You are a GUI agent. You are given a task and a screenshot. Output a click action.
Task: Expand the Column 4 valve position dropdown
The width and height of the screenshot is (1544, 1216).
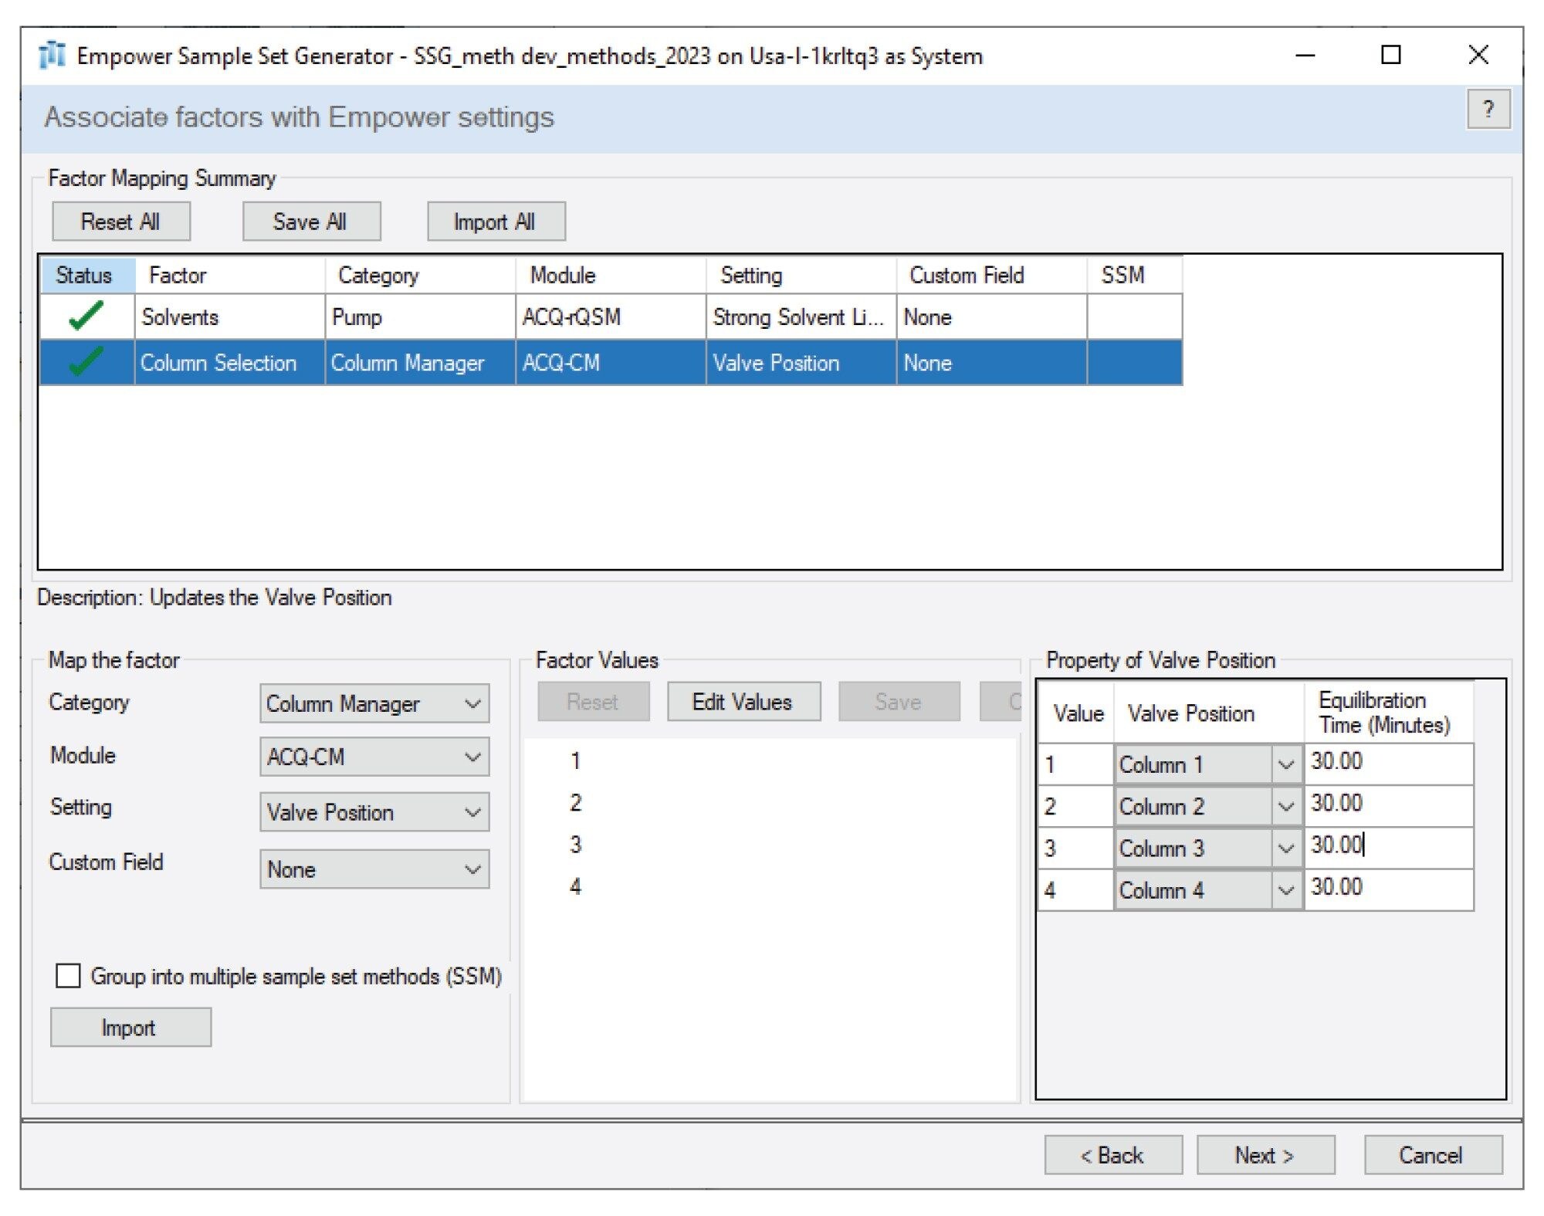pyautogui.click(x=1285, y=889)
